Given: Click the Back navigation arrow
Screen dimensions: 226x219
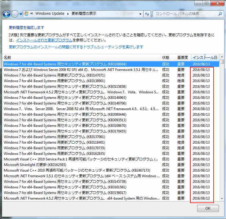Looking at the screenshot, I should [x=6, y=14].
